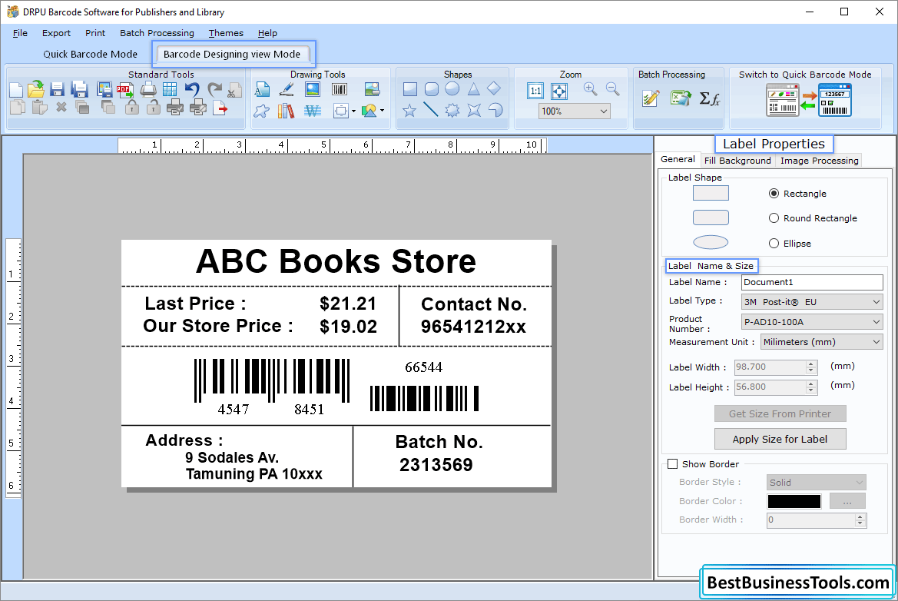Viewport: 898px width, 601px height.
Task: Switch to the Quick Barcode Mode tab
Action: coord(91,54)
